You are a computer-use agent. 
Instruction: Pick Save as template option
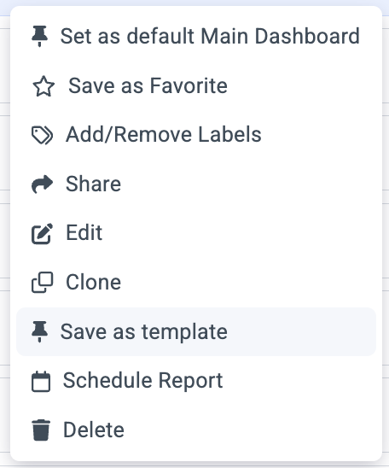[x=196, y=331]
